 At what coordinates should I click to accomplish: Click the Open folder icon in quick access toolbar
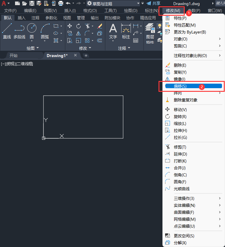pyautogui.click(x=24, y=3)
